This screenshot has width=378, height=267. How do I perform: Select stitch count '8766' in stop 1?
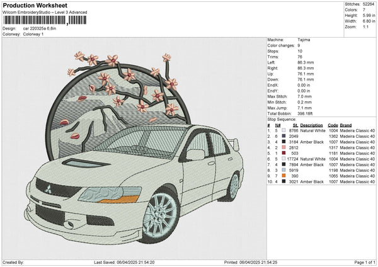294,130
